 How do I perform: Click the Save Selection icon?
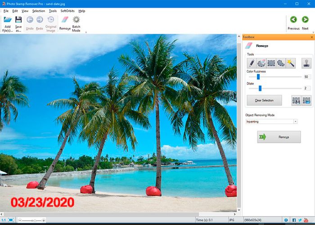coord(296,101)
